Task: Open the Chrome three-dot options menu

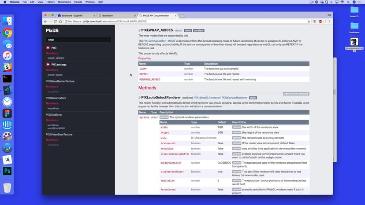Action: point(328,21)
